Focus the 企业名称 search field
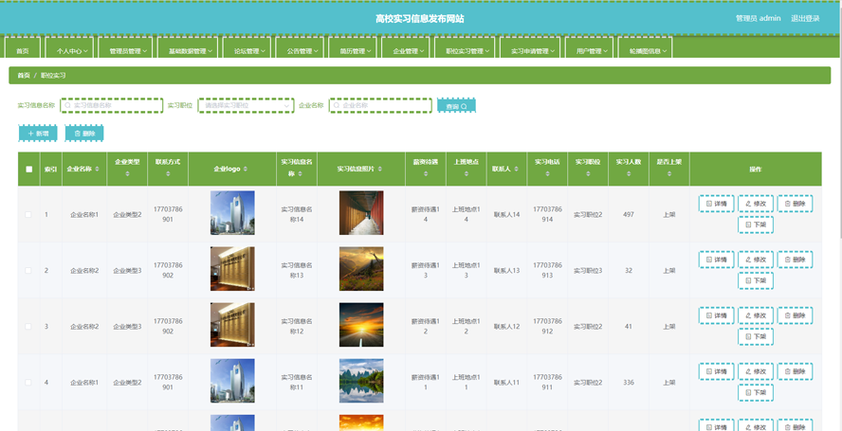Image resolution: width=842 pixels, height=431 pixels. point(380,106)
